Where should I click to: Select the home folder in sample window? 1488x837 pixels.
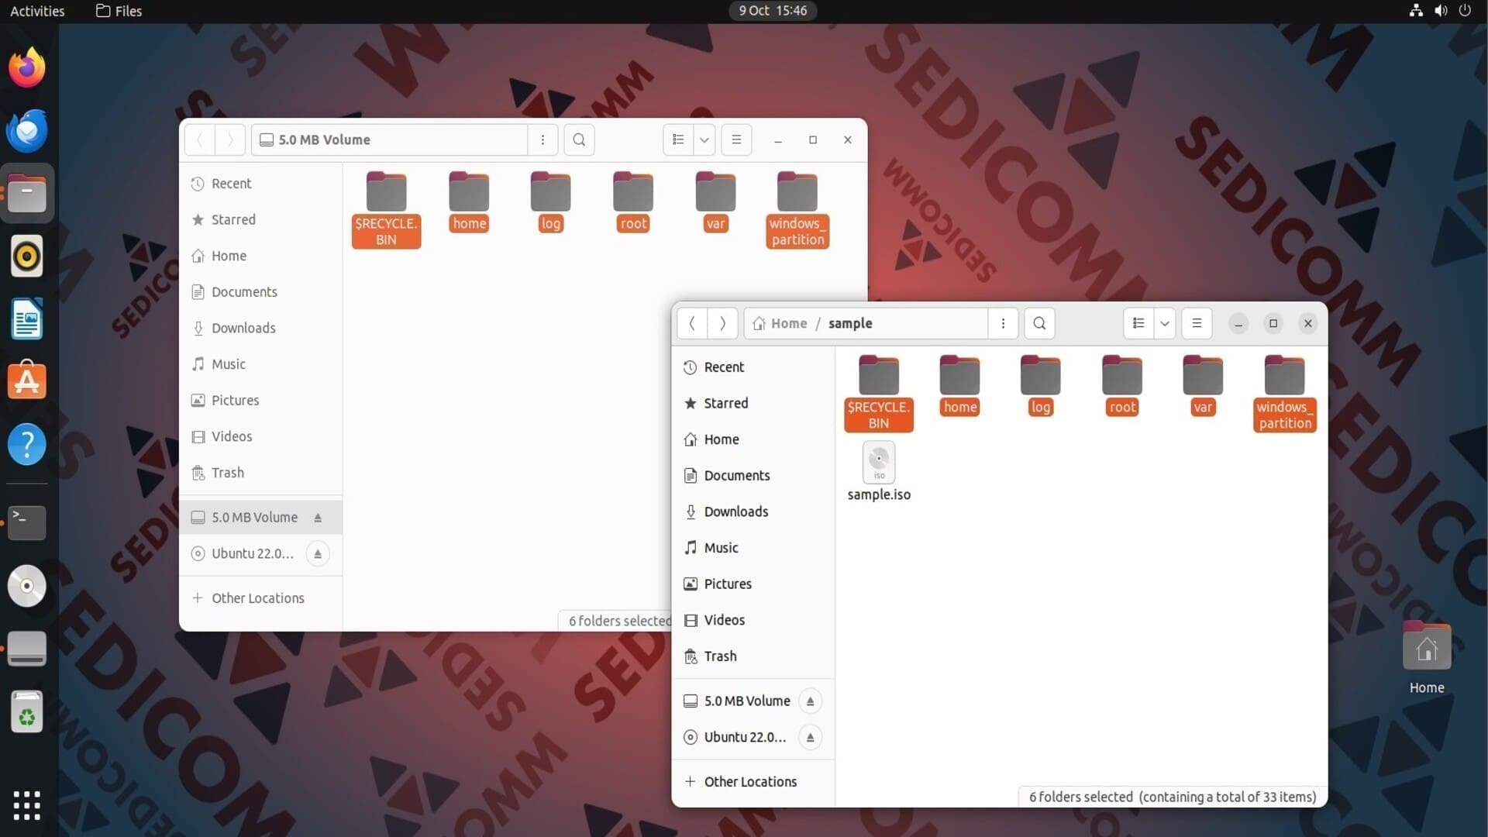click(960, 385)
